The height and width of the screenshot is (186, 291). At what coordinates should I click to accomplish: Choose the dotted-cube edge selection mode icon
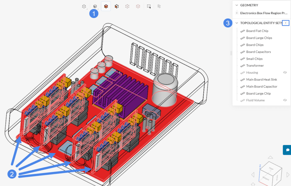tap(127, 6)
